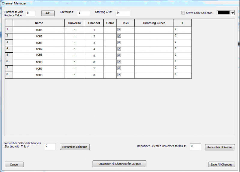Enable the Active Color Selection checkbox

point(183,13)
